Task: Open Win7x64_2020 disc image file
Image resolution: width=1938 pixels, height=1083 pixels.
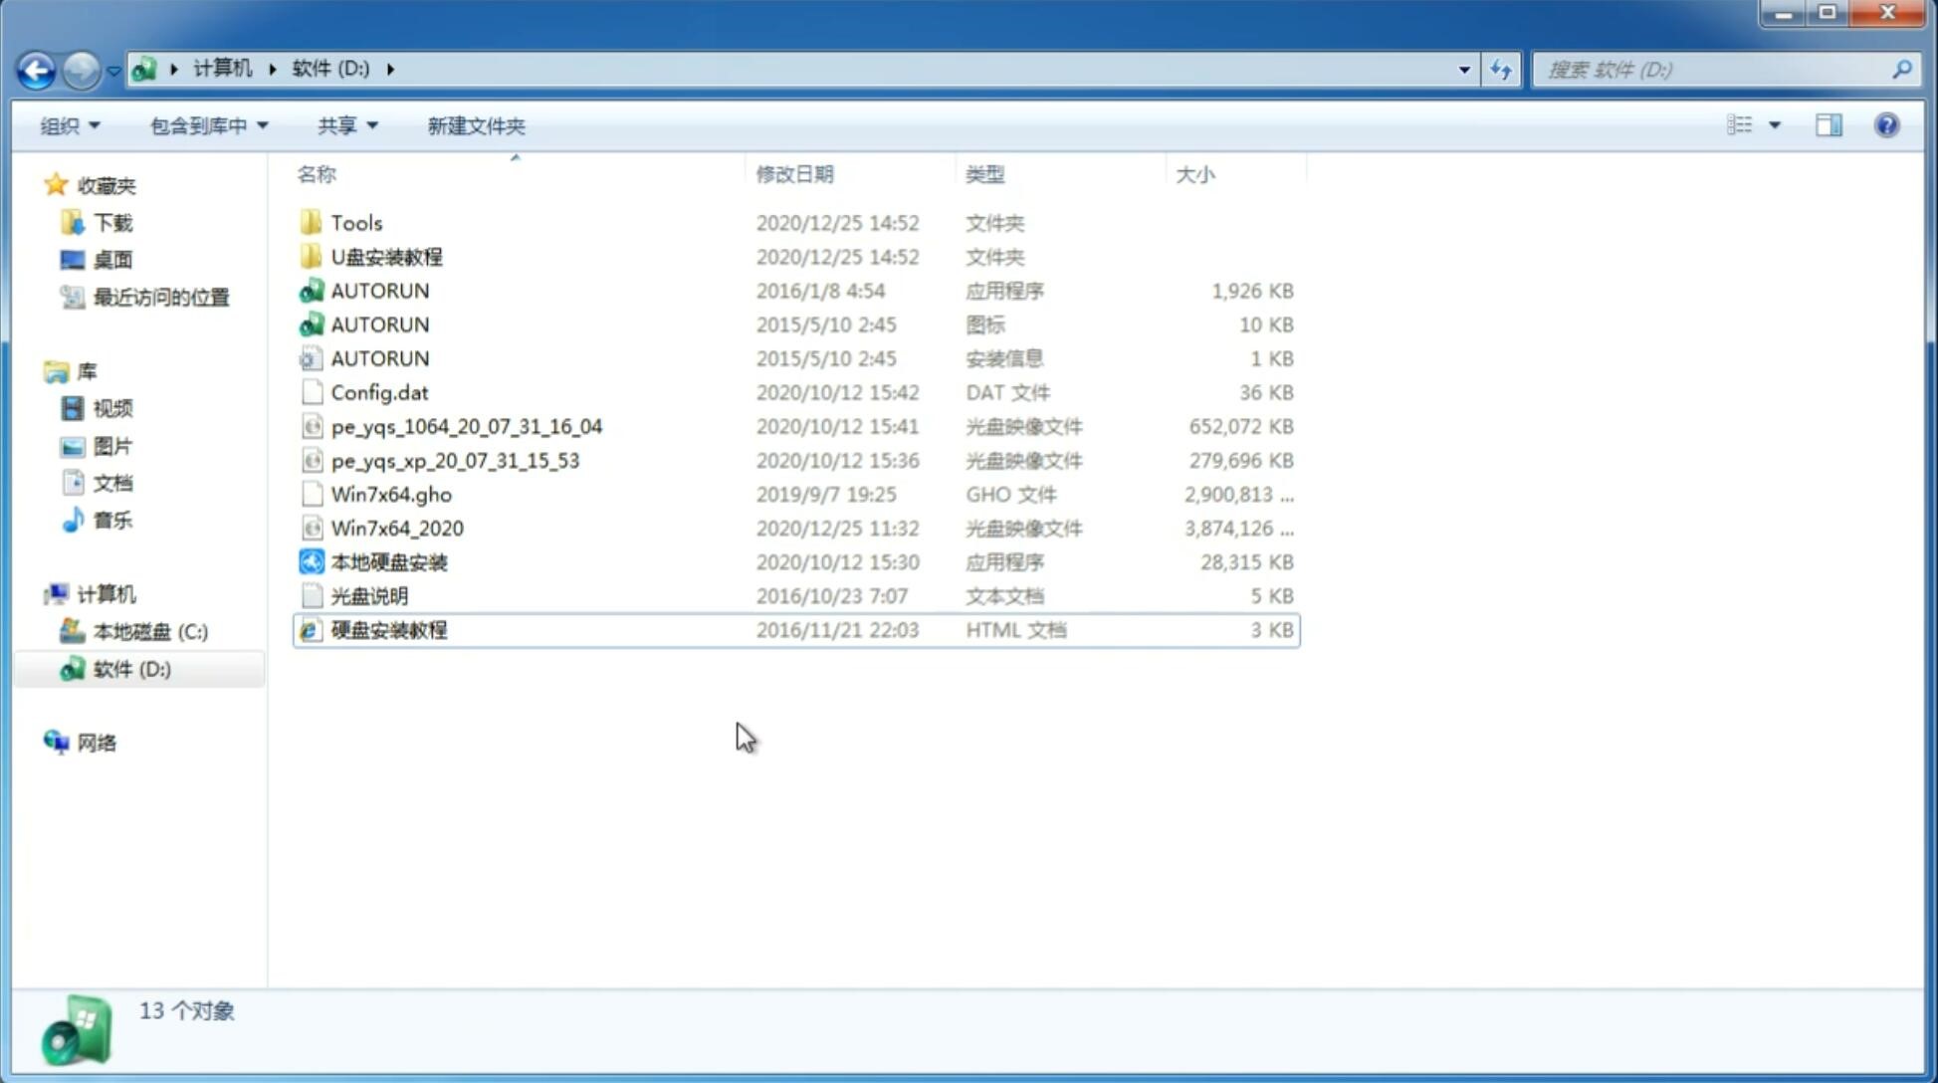Action: coord(398,529)
